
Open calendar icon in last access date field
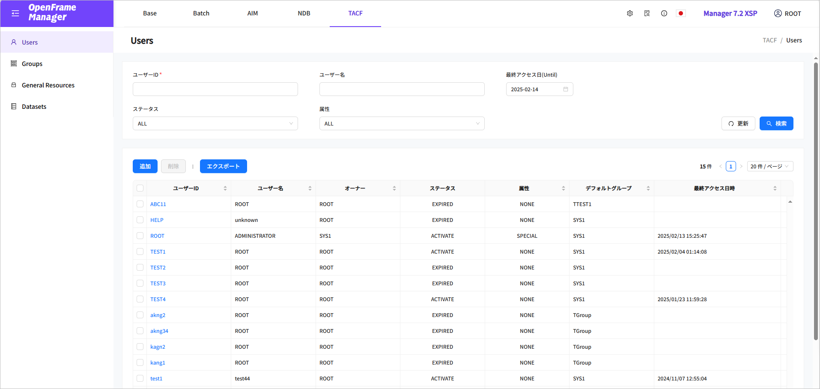pyautogui.click(x=565, y=89)
